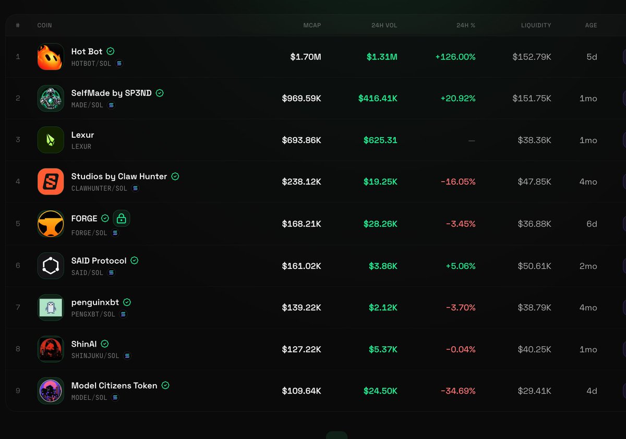
Task: Click the Solana icon after SHINJUKU/SOL
Action: [x=127, y=356]
